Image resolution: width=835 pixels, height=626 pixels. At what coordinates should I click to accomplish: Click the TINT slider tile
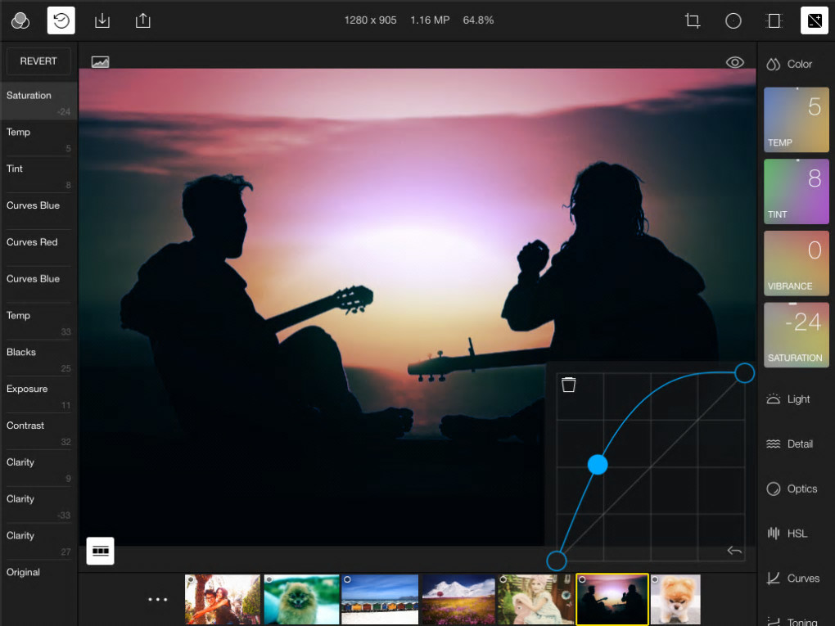pyautogui.click(x=797, y=191)
